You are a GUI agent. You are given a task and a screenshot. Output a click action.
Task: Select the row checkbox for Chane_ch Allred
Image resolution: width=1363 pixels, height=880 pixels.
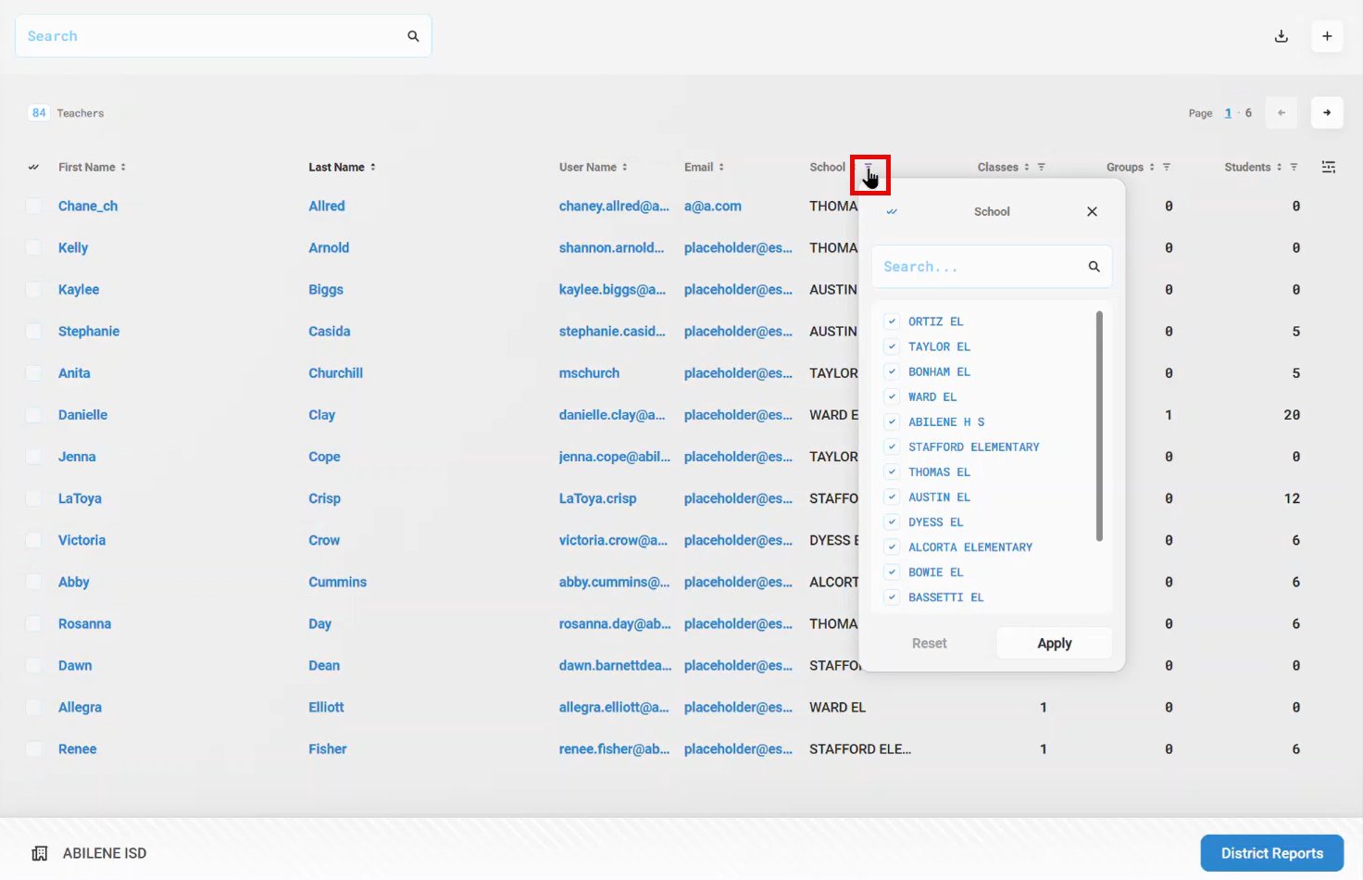33,206
